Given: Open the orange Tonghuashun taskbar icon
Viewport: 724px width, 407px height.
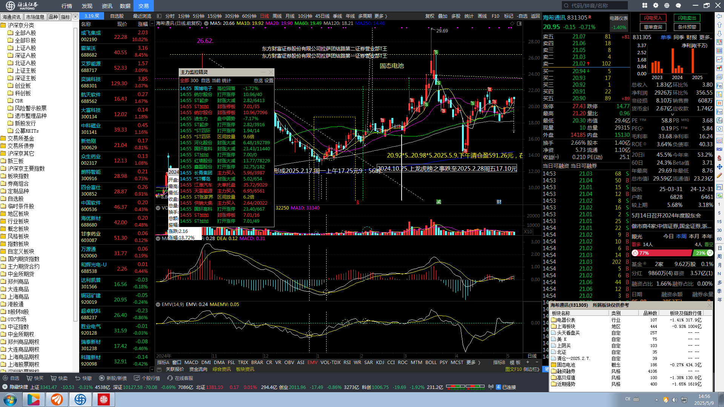Looking at the screenshot, I should 57,399.
